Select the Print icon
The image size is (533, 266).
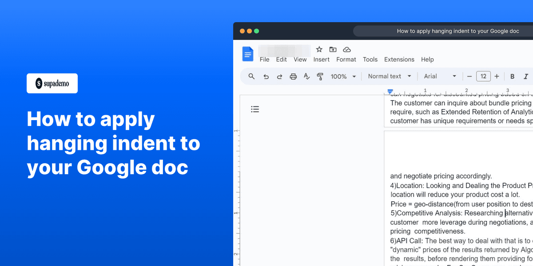coord(293,76)
